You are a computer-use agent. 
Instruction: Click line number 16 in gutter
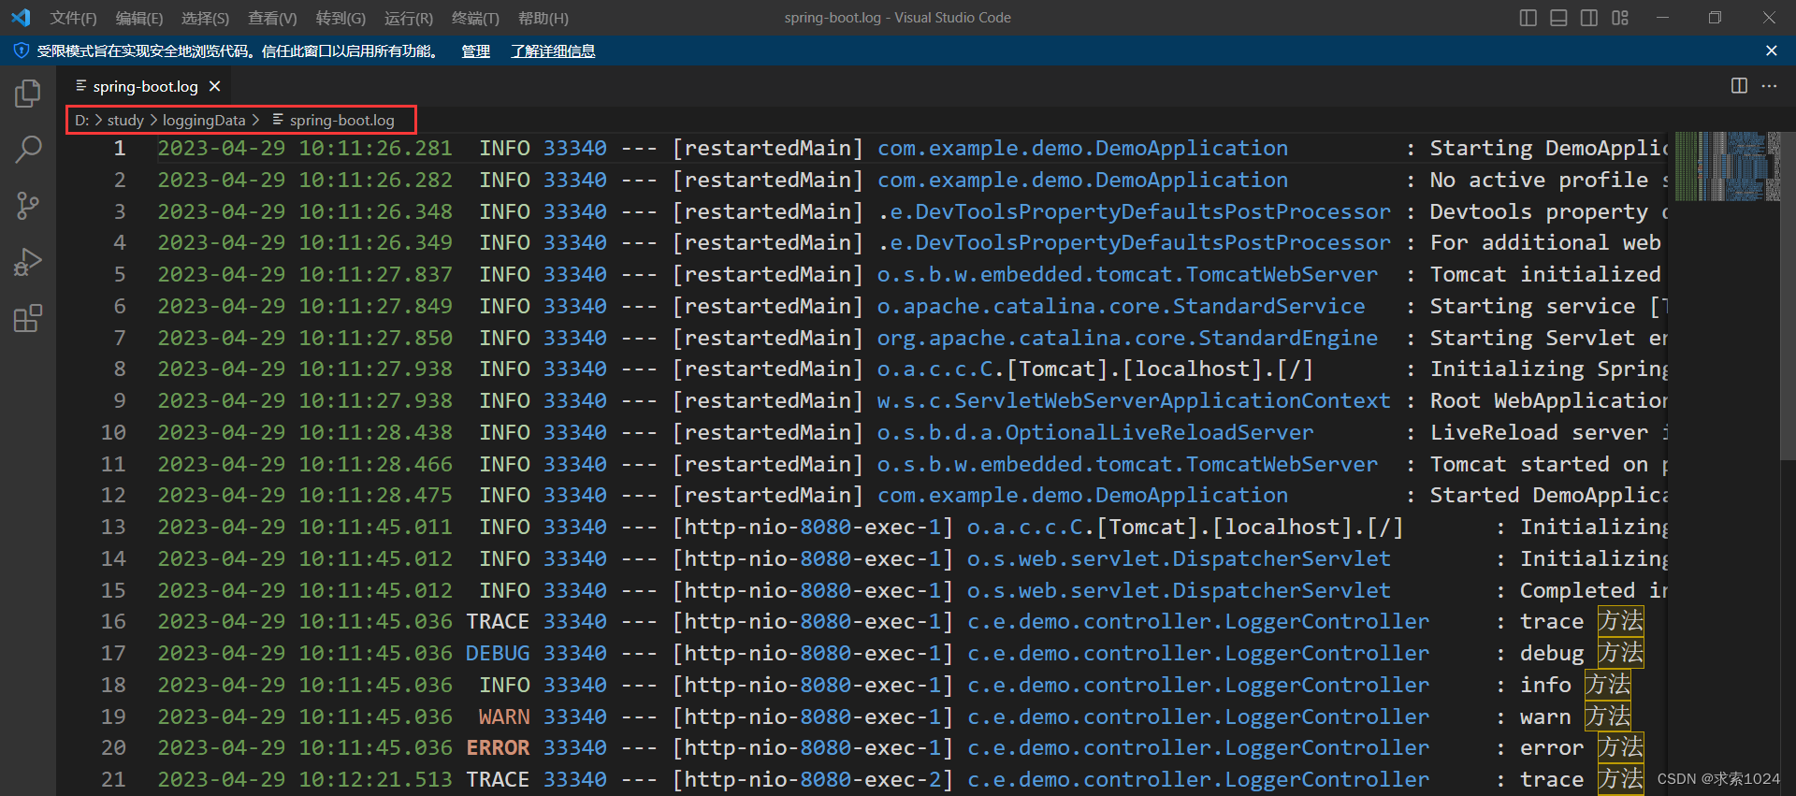[x=113, y=621]
